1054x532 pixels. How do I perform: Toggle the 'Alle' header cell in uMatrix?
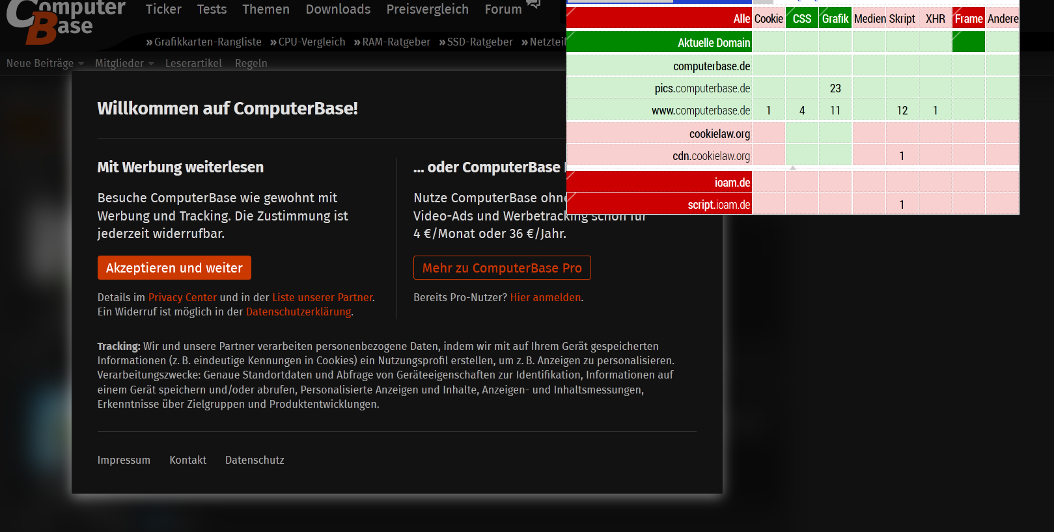click(659, 19)
